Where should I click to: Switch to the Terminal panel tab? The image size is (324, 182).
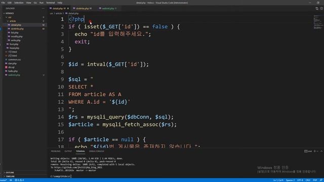click(80, 151)
